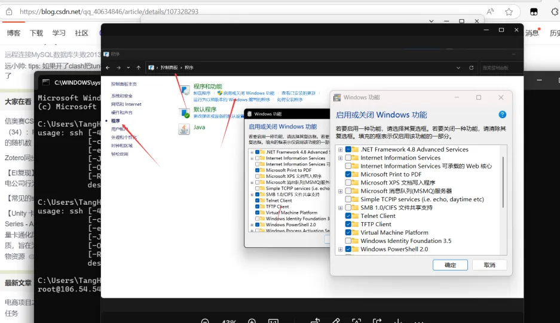Expand .NET Framework node in small dark dialog
This screenshot has width=560, height=323.
click(252, 152)
